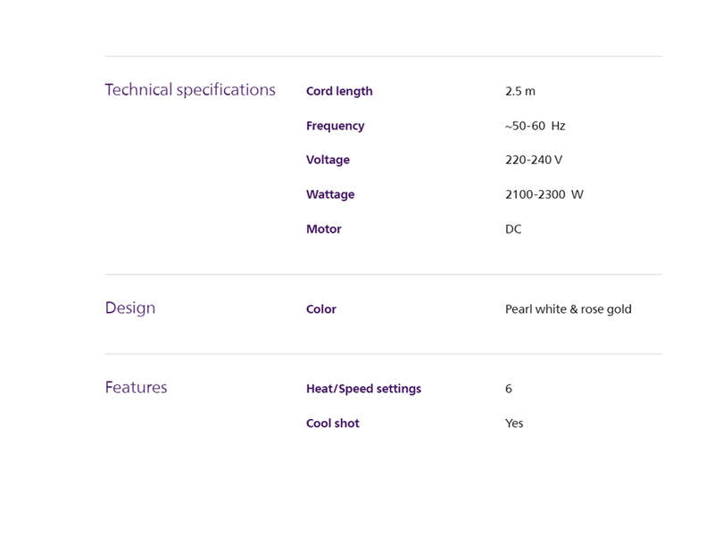Click the Design section heading
Screen dimensions: 714x535
point(130,309)
